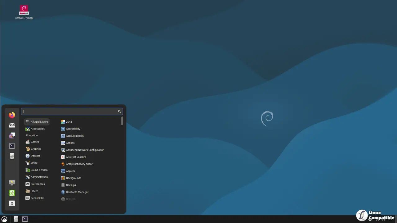The image size is (397, 223).
Task: Click the Cinnamon menu button on panel
Action: coord(4,219)
